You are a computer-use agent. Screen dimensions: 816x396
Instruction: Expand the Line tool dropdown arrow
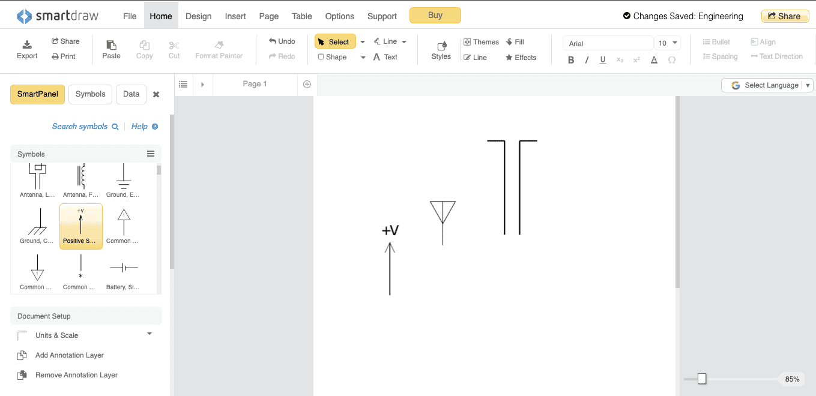[404, 42]
